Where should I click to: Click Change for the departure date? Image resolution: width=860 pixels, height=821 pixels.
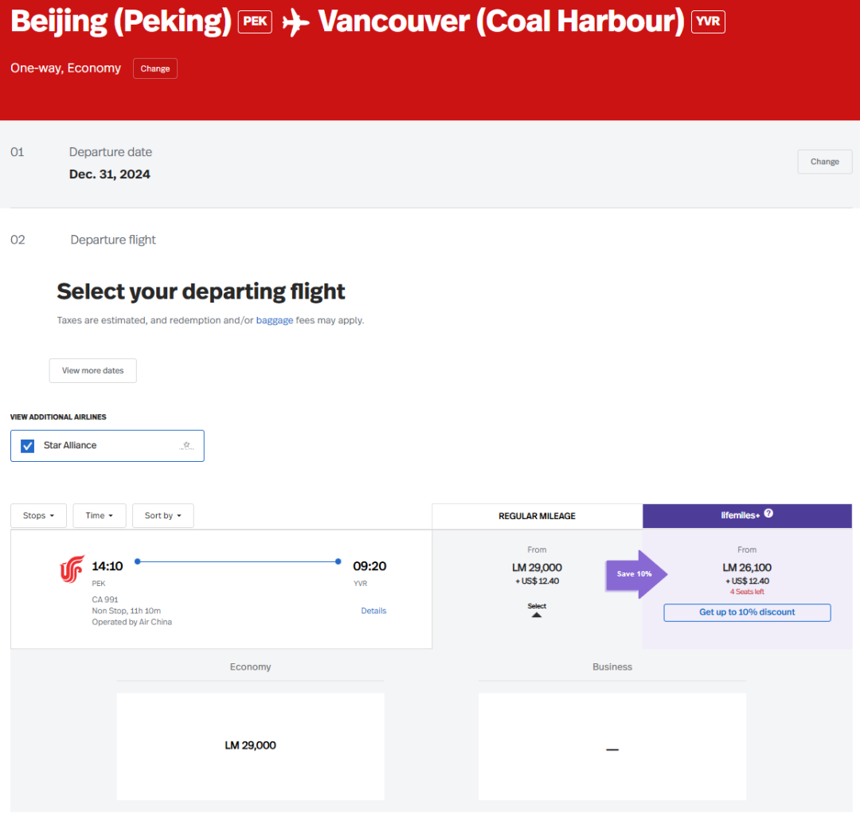[824, 162]
